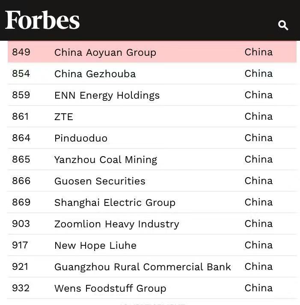Image resolution: width=300 pixels, height=305 pixels.
Task: Click China country in Pinduoduo row
Action: [x=258, y=138]
